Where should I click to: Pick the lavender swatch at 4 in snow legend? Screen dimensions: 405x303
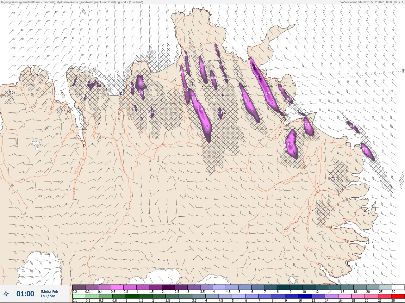[220, 287]
